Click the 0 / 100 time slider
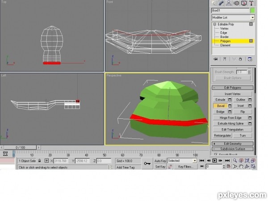 tap(20, 147)
